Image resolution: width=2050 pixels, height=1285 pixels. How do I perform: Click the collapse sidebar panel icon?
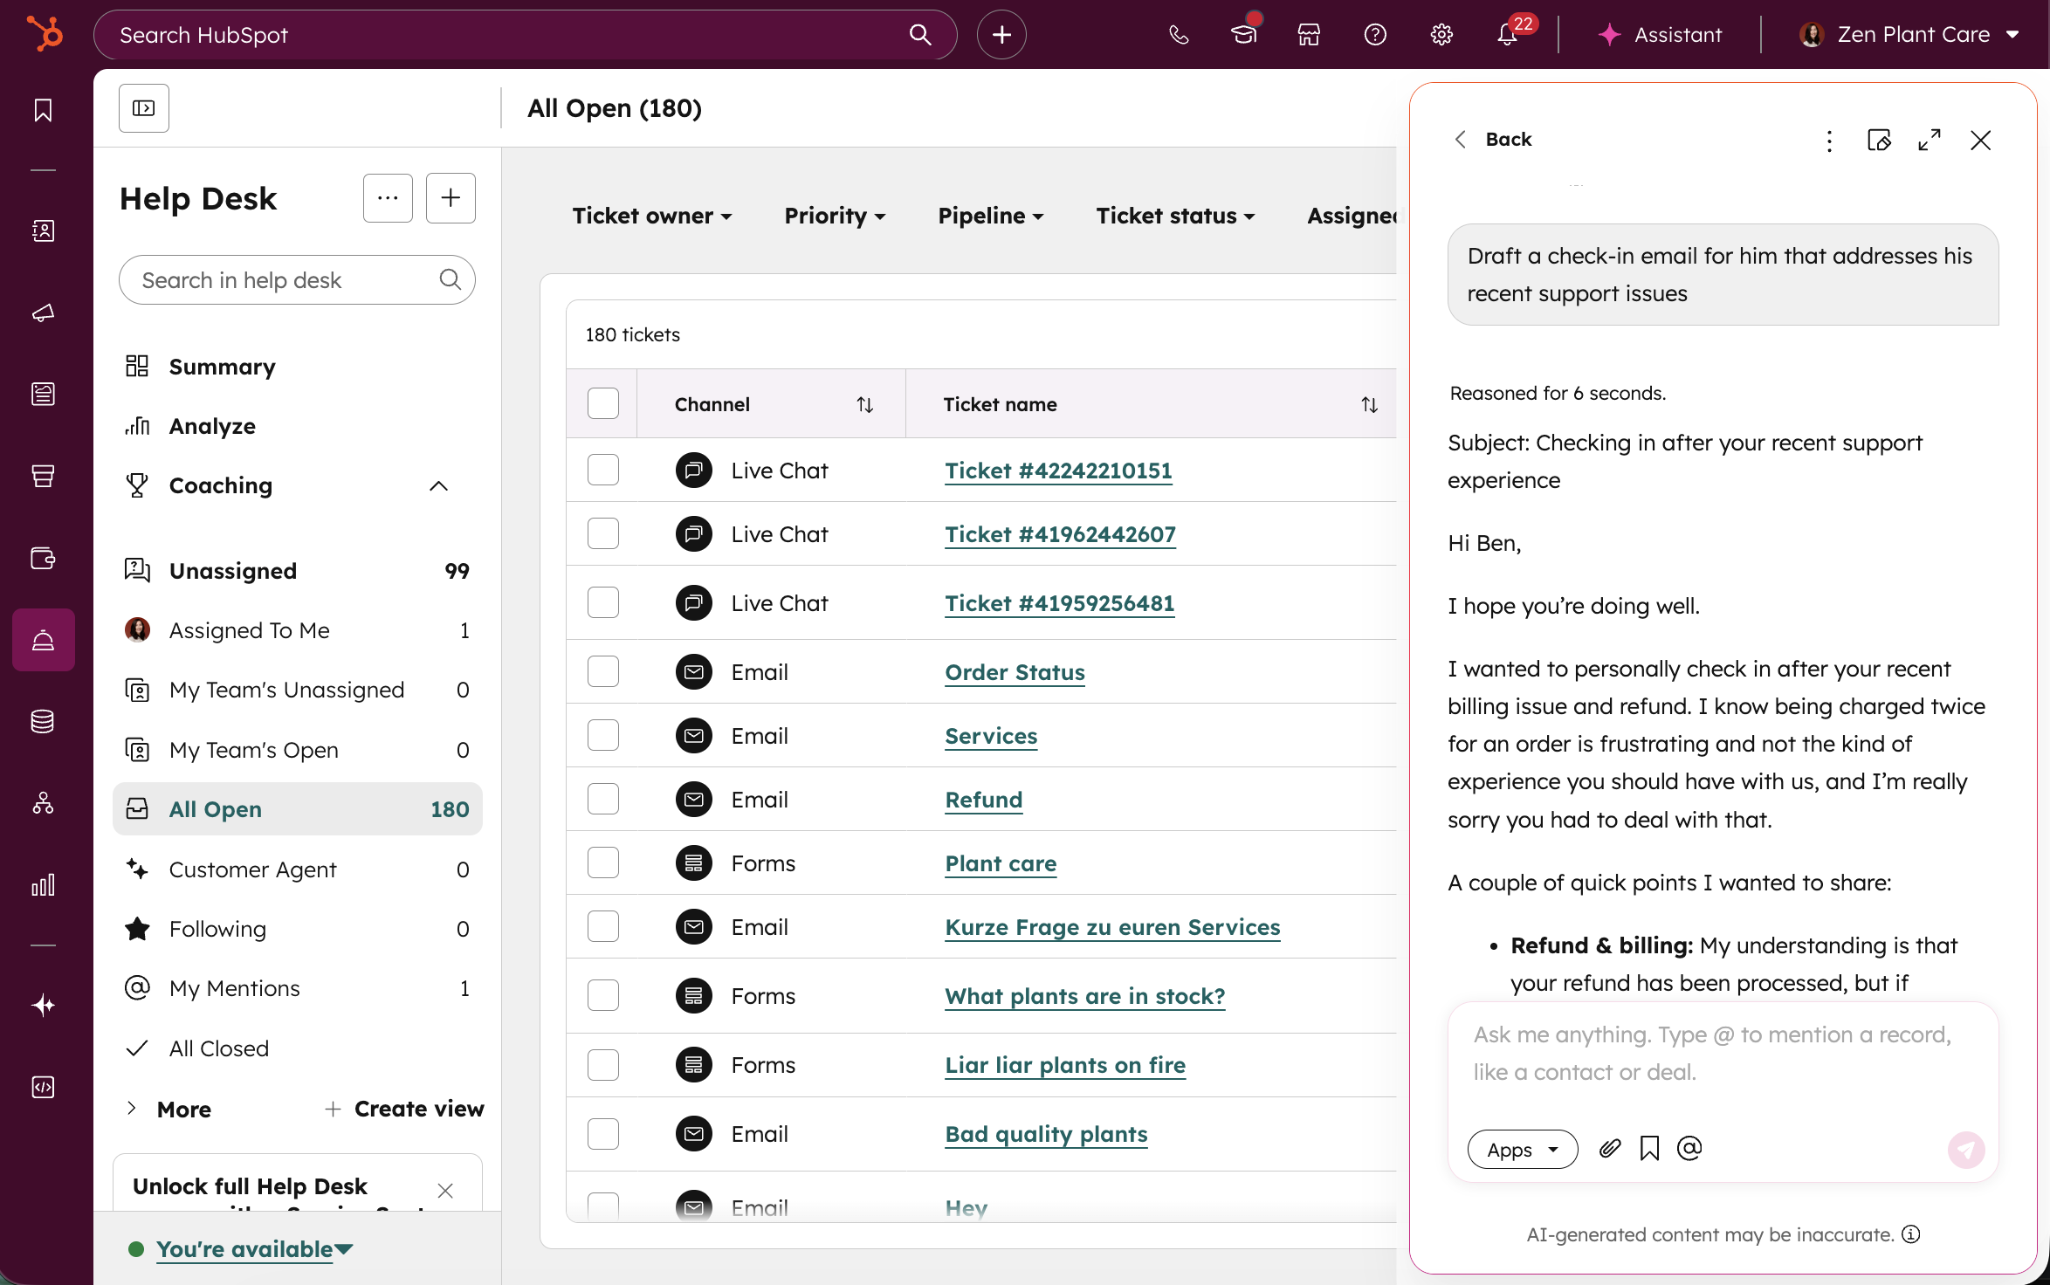coord(144,108)
